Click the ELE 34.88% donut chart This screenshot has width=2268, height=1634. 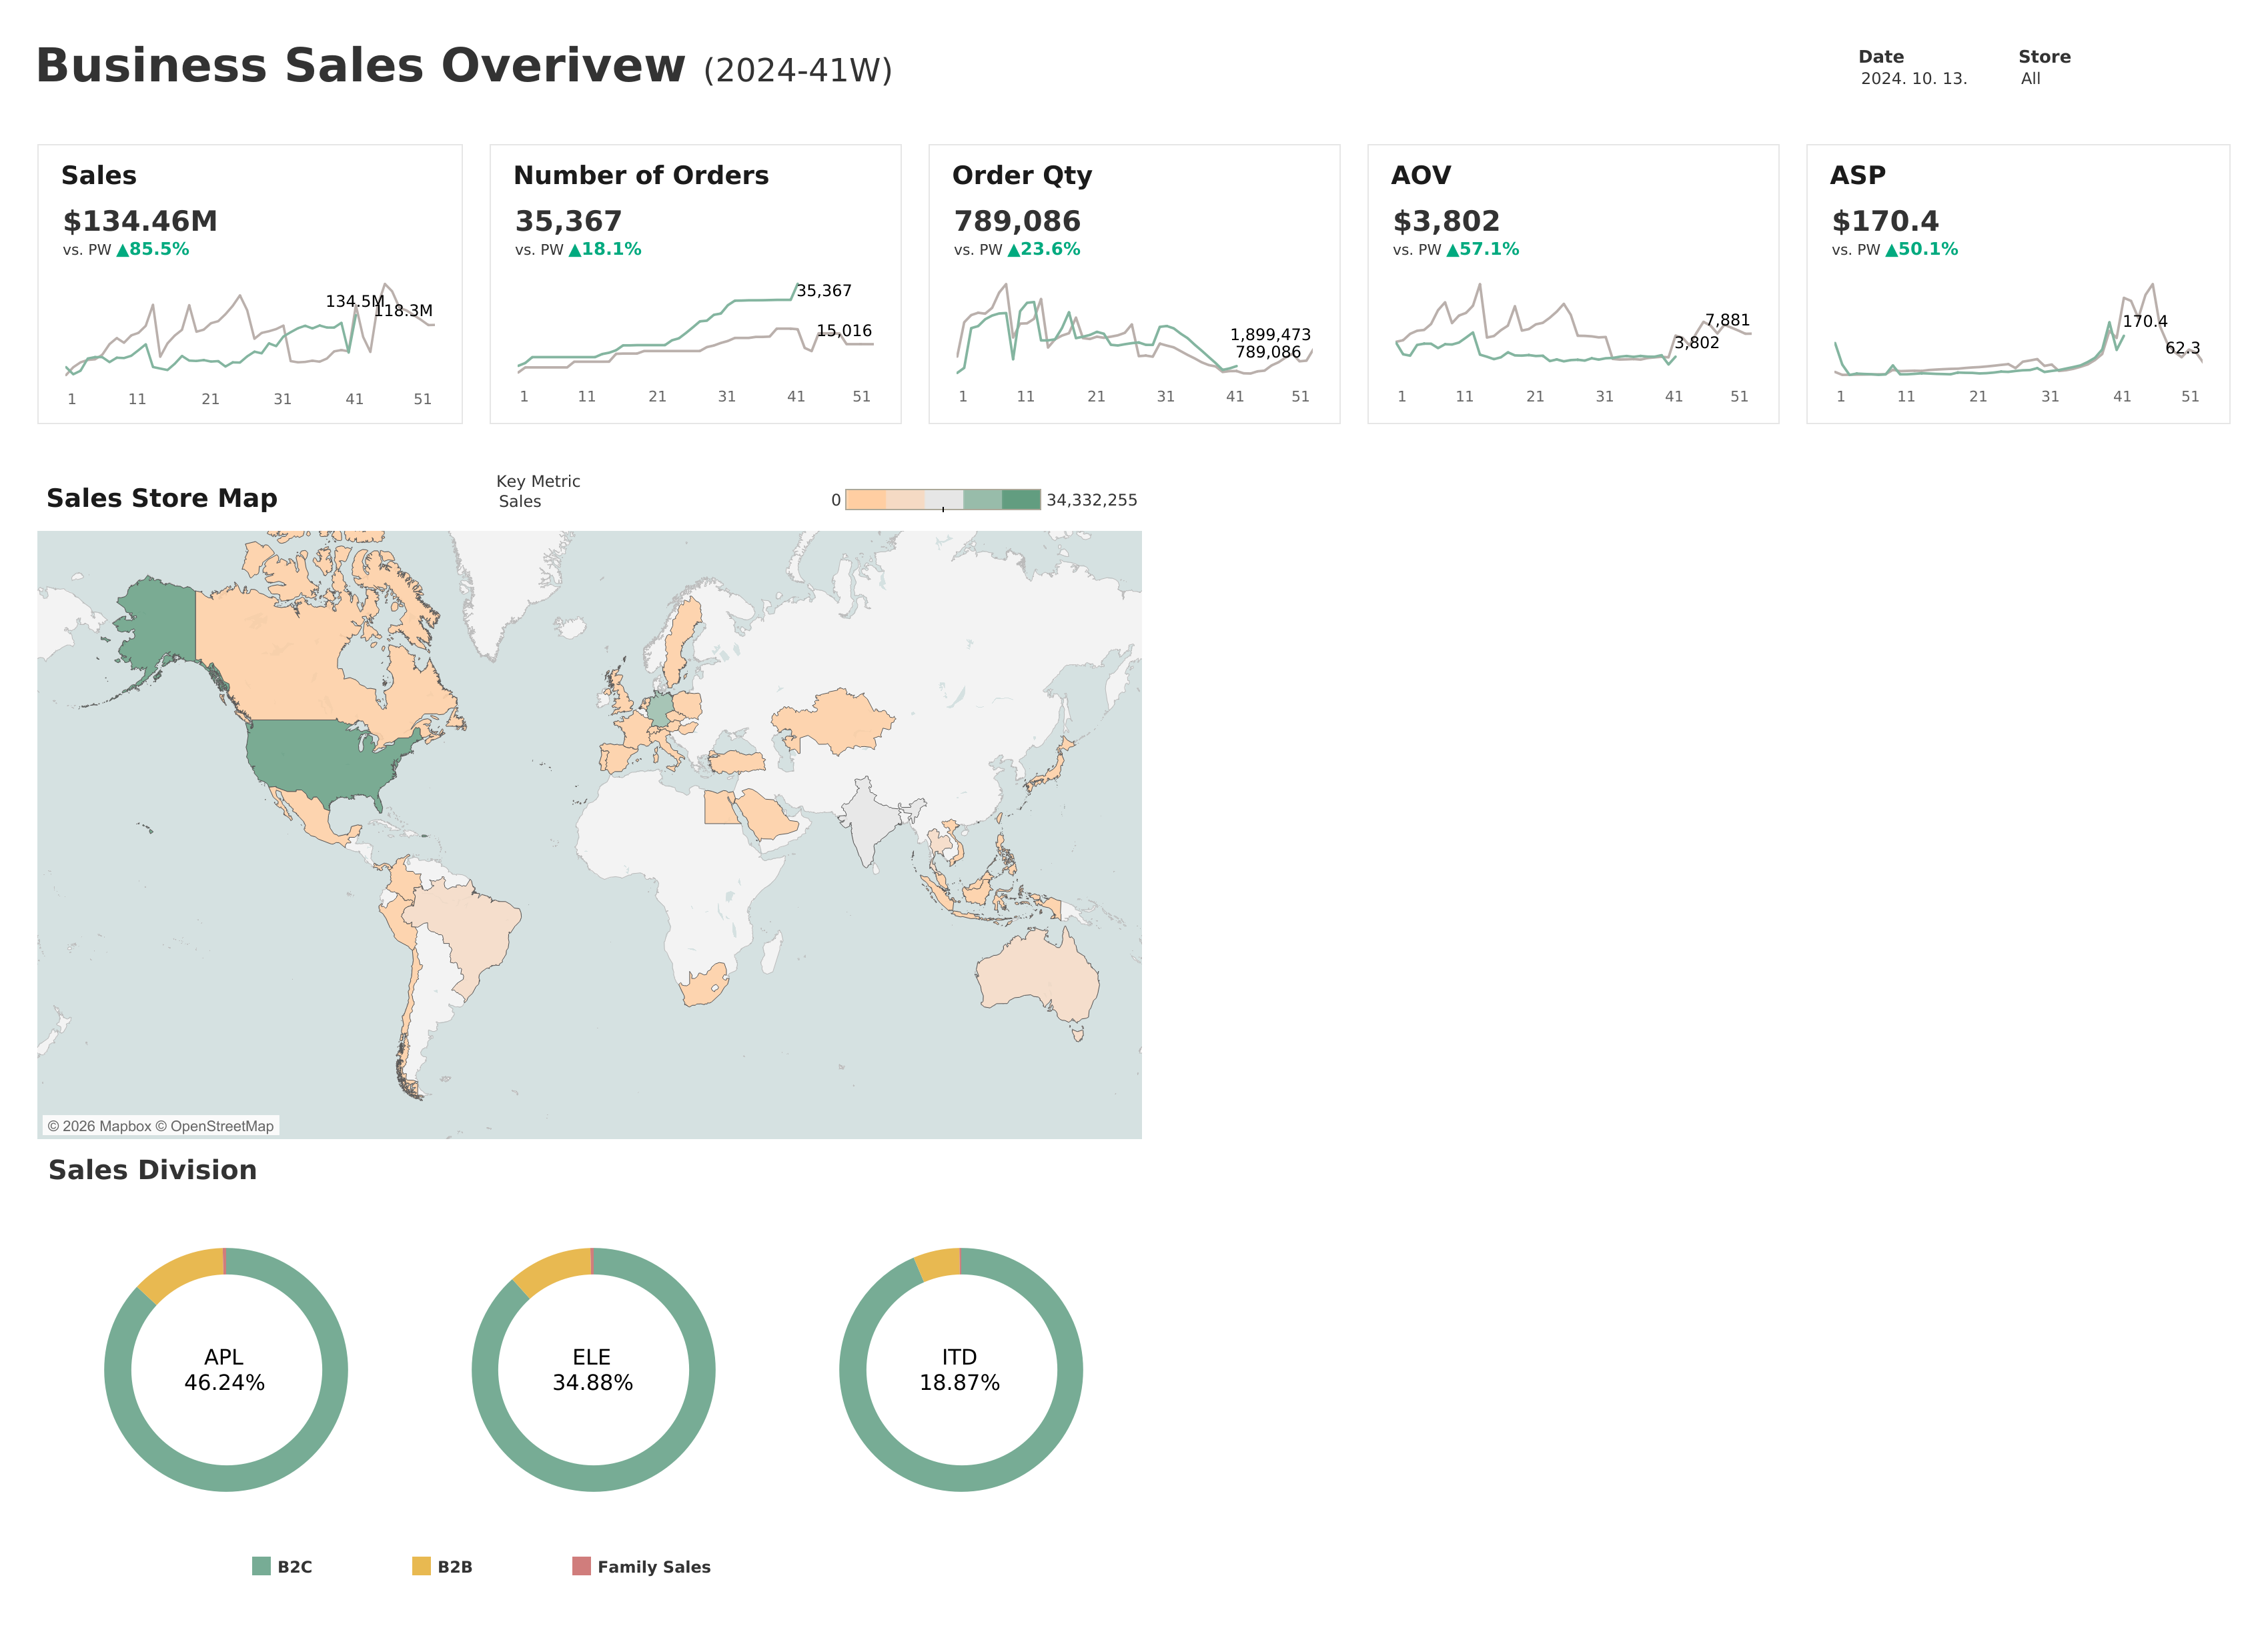593,1370
